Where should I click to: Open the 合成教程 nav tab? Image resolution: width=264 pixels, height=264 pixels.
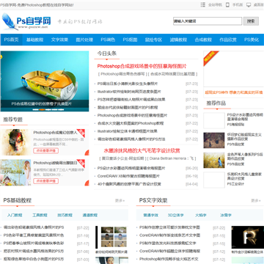[x=203, y=40]
